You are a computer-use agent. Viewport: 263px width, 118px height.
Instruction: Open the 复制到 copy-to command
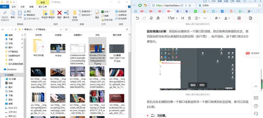click(x=52, y=14)
